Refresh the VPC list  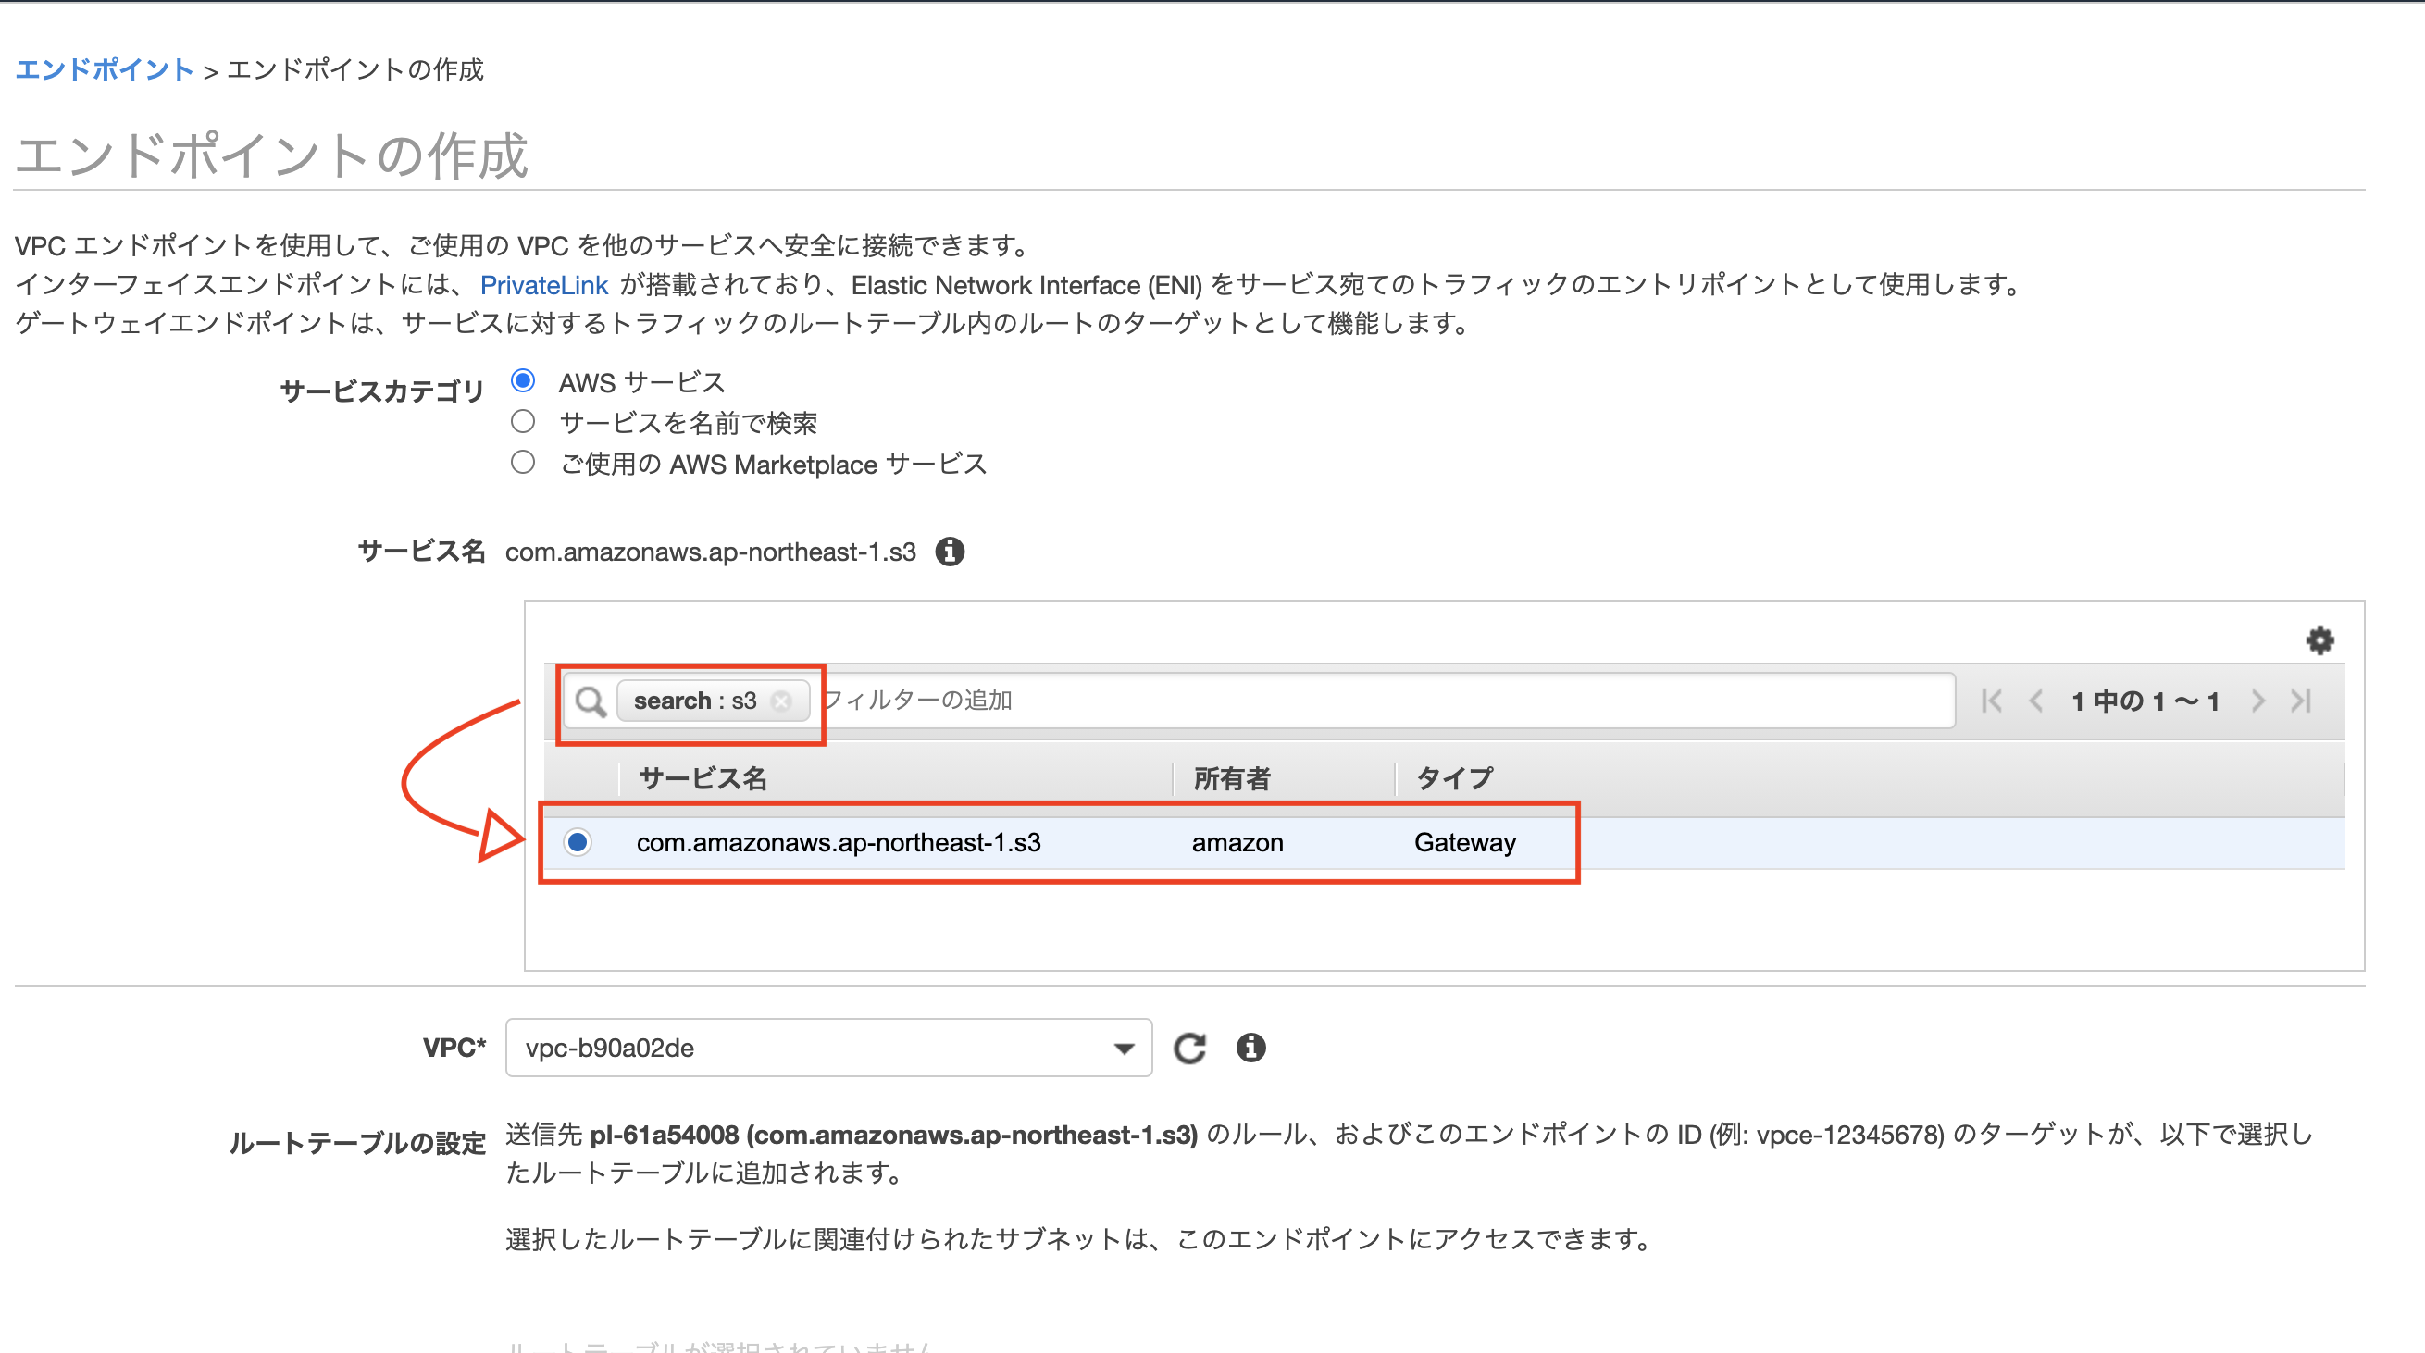(x=1190, y=1047)
